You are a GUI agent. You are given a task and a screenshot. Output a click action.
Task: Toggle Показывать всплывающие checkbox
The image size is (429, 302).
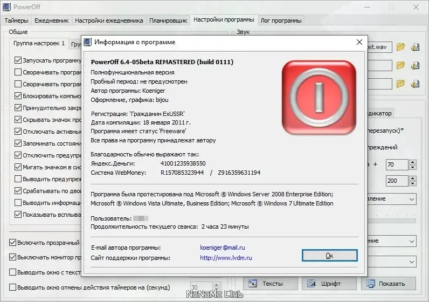[18, 215]
